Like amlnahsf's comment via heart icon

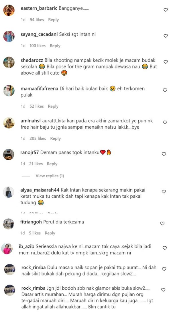point(165,122)
